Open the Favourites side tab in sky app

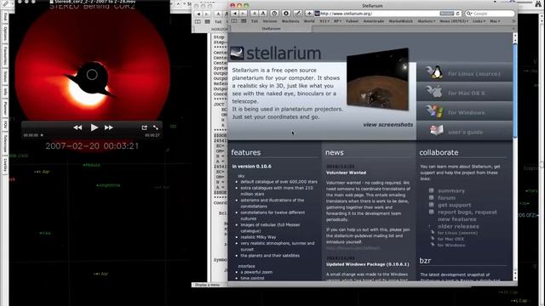pyautogui.click(x=5, y=55)
